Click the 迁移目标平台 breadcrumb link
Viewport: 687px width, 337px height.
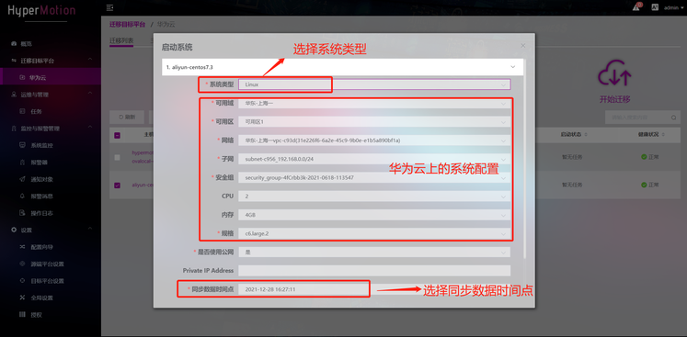click(128, 25)
